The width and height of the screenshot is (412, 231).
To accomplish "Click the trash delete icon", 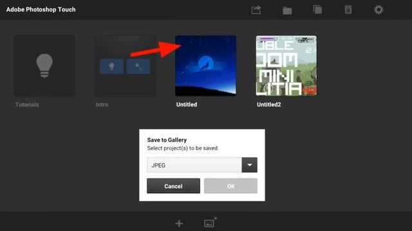I will click(348, 10).
